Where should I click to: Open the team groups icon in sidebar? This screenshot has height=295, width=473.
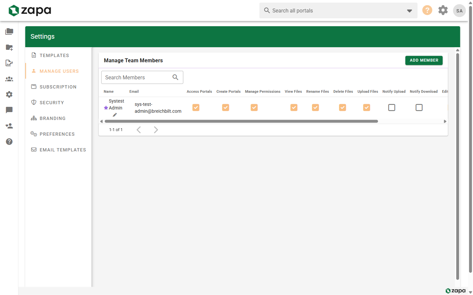(9, 79)
